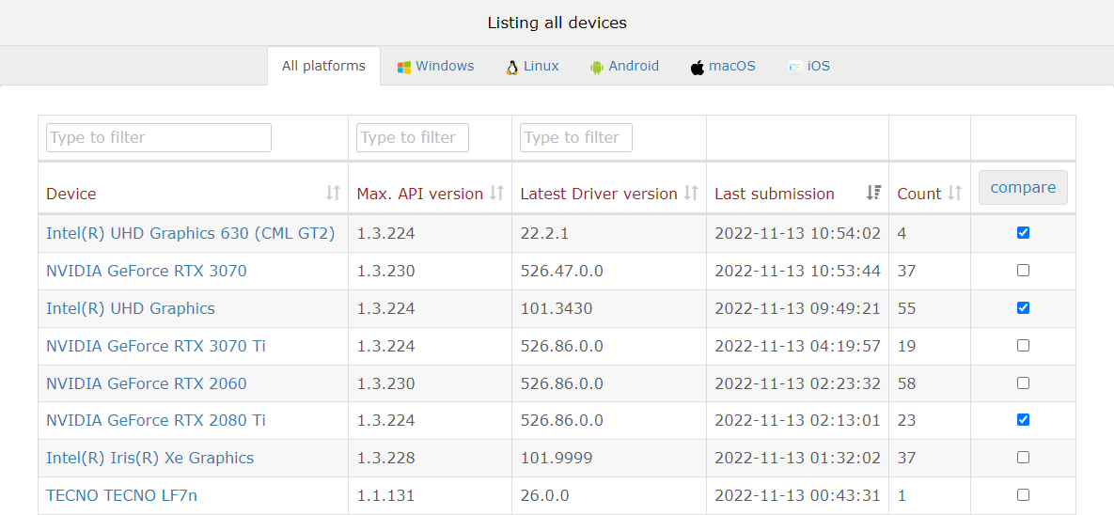Focus the Latest Driver version filter field
Image resolution: width=1114 pixels, height=515 pixels.
575,137
